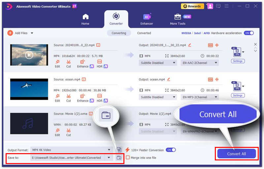Image resolution: width=264 pixels, height=169 pixels.
Task: Open format profile icon for ocean.mp4
Action: (x=237, y=86)
